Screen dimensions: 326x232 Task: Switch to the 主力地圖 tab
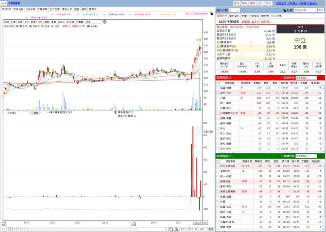click(55, 9)
